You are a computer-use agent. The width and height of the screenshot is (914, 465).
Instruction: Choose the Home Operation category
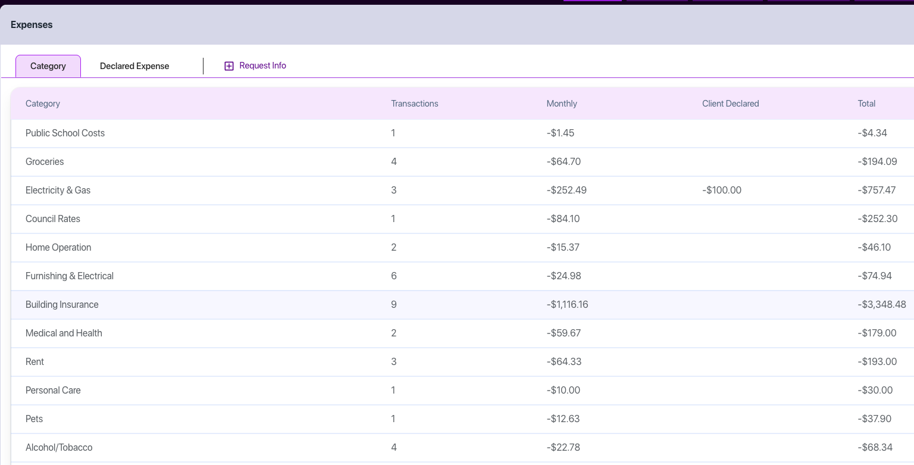pos(58,247)
